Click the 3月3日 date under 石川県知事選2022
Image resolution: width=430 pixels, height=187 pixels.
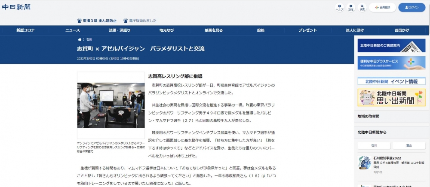click(378, 172)
